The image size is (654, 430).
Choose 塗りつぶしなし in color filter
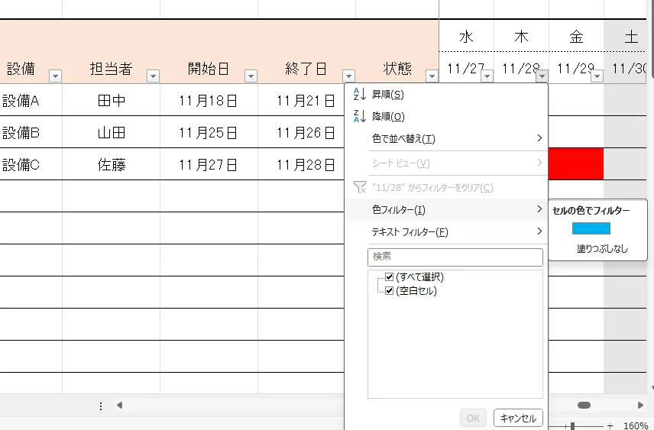click(602, 248)
